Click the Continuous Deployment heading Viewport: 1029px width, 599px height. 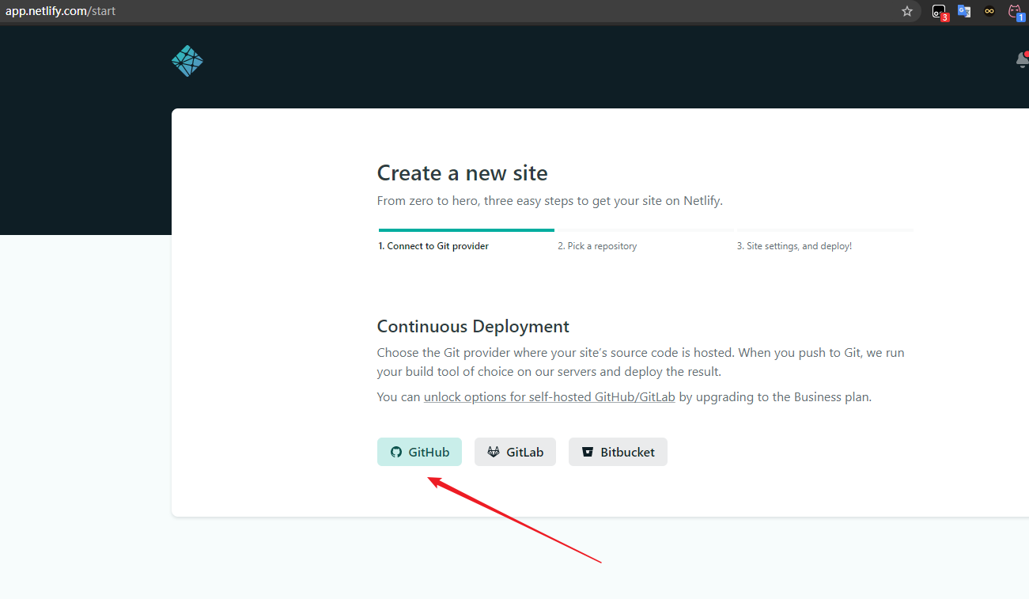[x=473, y=326]
